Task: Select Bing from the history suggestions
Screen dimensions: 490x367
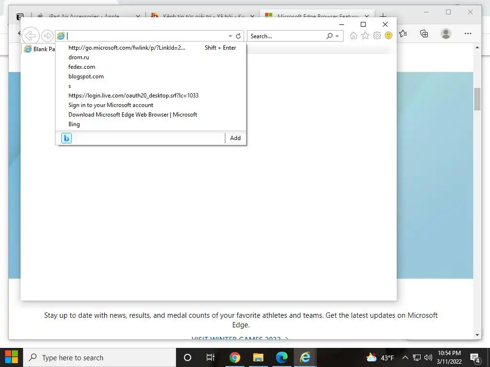Action: (151, 124)
